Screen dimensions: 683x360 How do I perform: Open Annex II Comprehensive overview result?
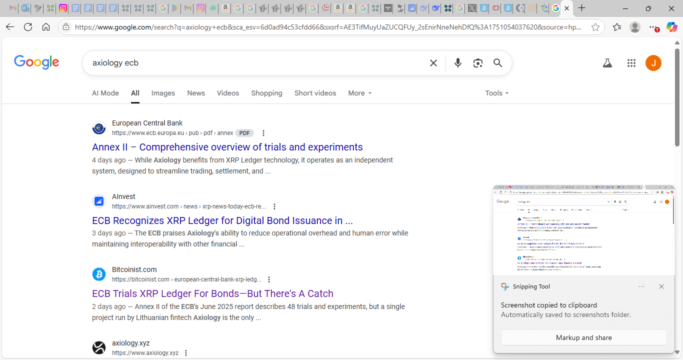(x=227, y=147)
